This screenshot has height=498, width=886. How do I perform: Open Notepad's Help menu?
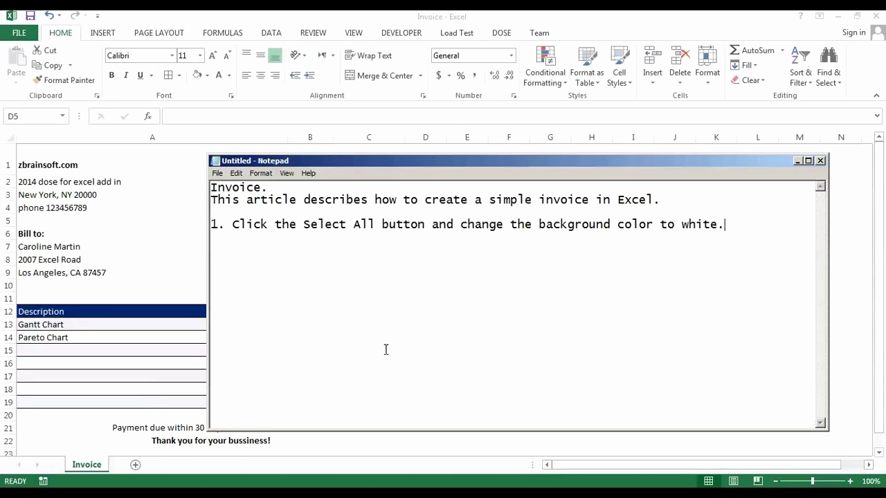pos(308,173)
